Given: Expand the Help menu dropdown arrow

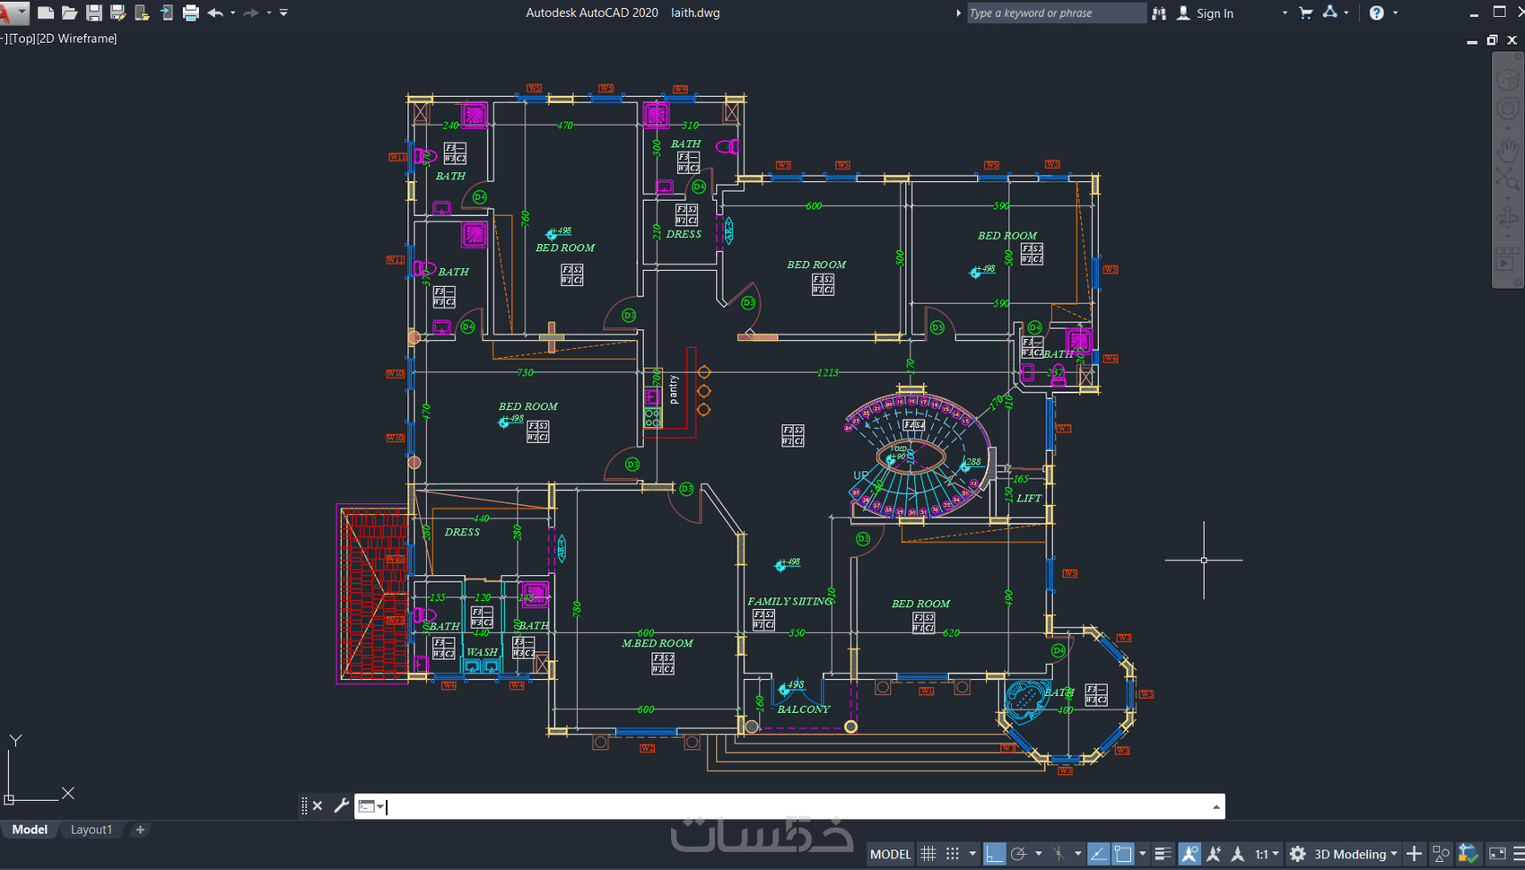Looking at the screenshot, I should click(x=1395, y=13).
